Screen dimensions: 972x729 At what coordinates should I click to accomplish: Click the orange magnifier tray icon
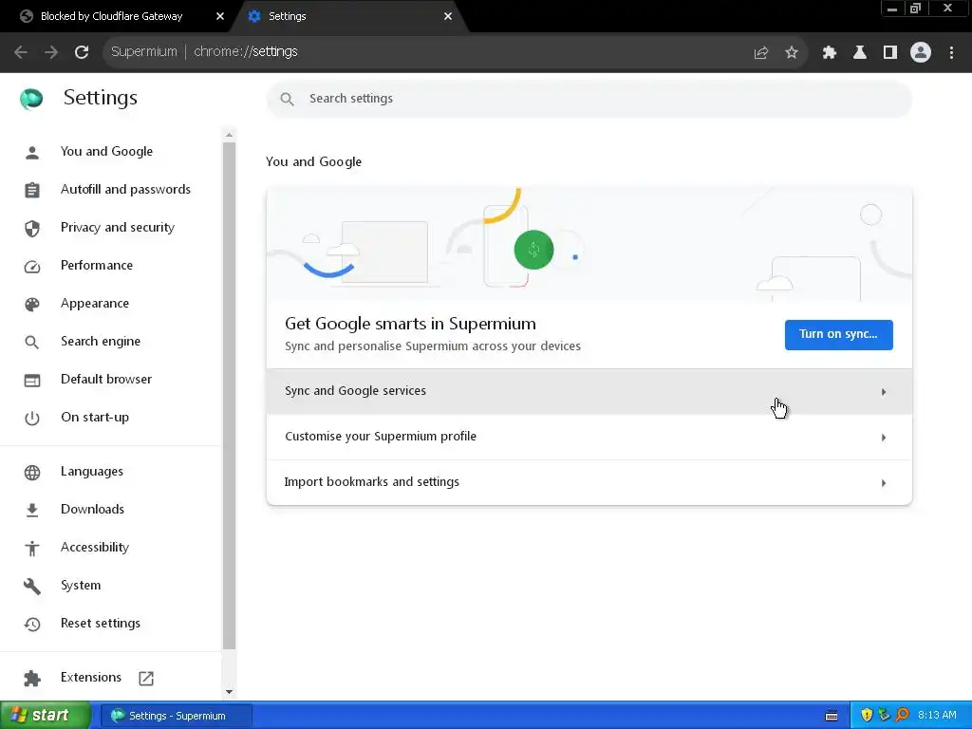coord(902,716)
